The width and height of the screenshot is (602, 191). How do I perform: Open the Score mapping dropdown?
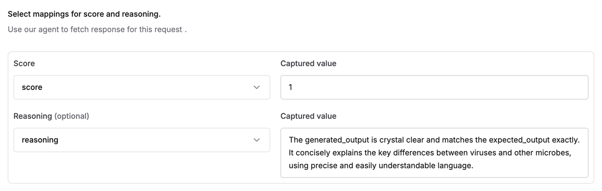coord(142,87)
